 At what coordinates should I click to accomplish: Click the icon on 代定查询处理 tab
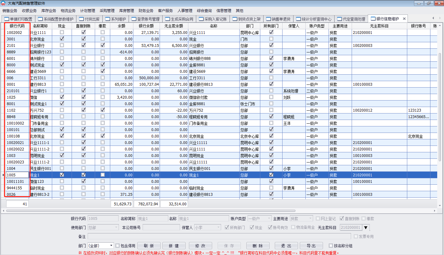pos(340,19)
